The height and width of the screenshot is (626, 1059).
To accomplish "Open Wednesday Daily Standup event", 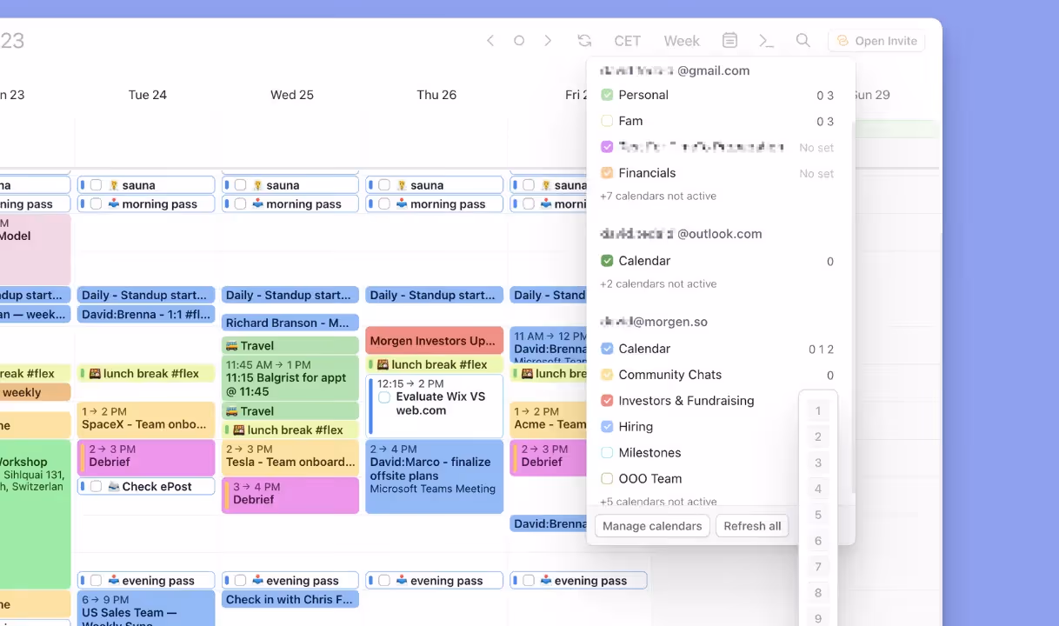I will click(290, 295).
